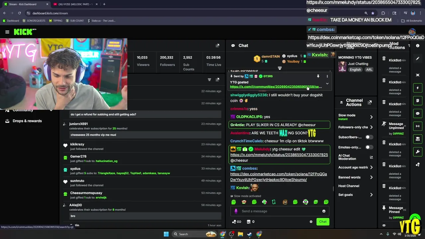
Task: Open the chat shop icon showing 0
Action: tap(250, 222)
